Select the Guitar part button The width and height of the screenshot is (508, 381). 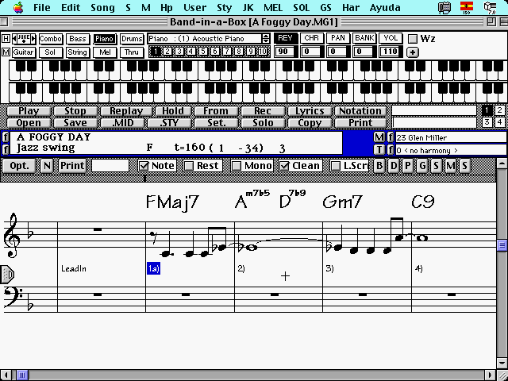coord(24,52)
